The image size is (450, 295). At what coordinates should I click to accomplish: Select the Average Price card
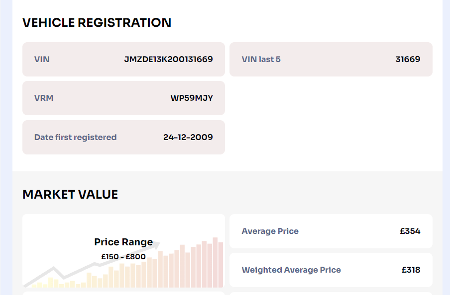331,231
